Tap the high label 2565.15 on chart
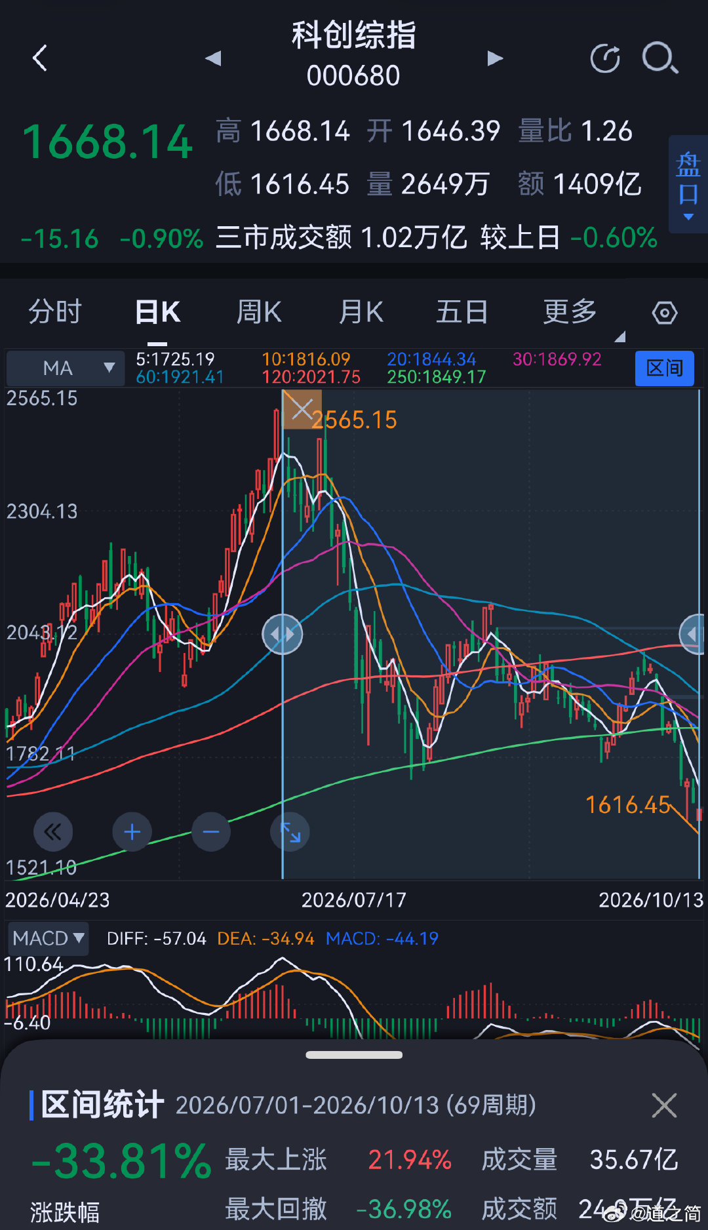This screenshot has height=1230, width=708. pyautogui.click(x=355, y=420)
